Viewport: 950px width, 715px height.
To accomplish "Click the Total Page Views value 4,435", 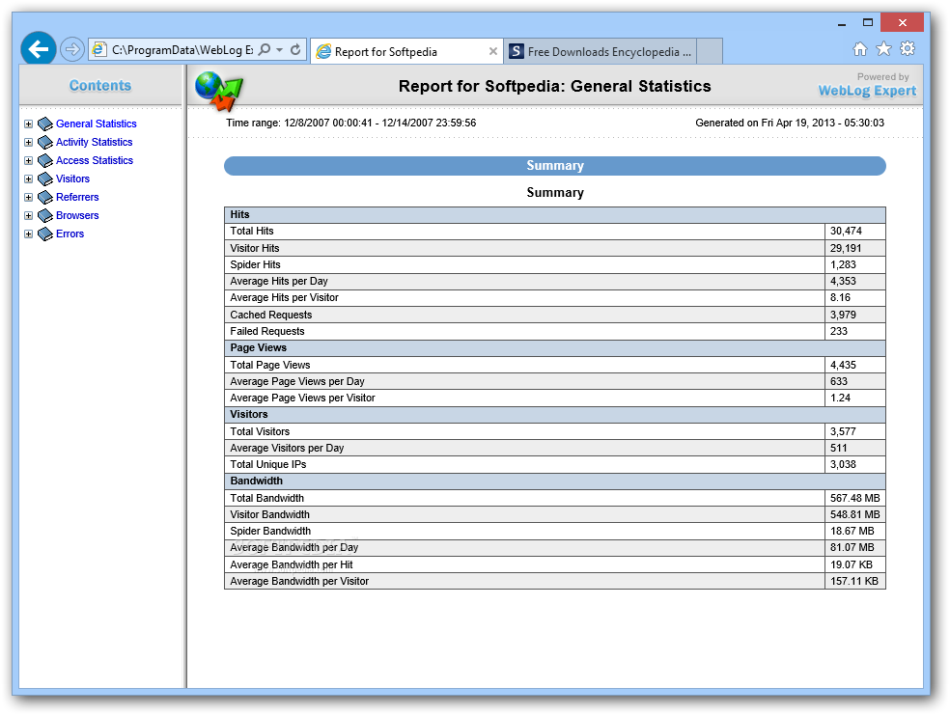I will point(843,365).
